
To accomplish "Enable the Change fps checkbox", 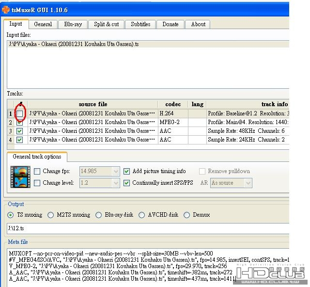I will click(37, 171).
